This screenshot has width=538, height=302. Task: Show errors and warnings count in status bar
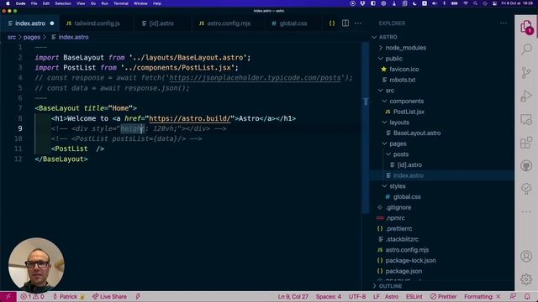pyautogui.click(x=32, y=296)
